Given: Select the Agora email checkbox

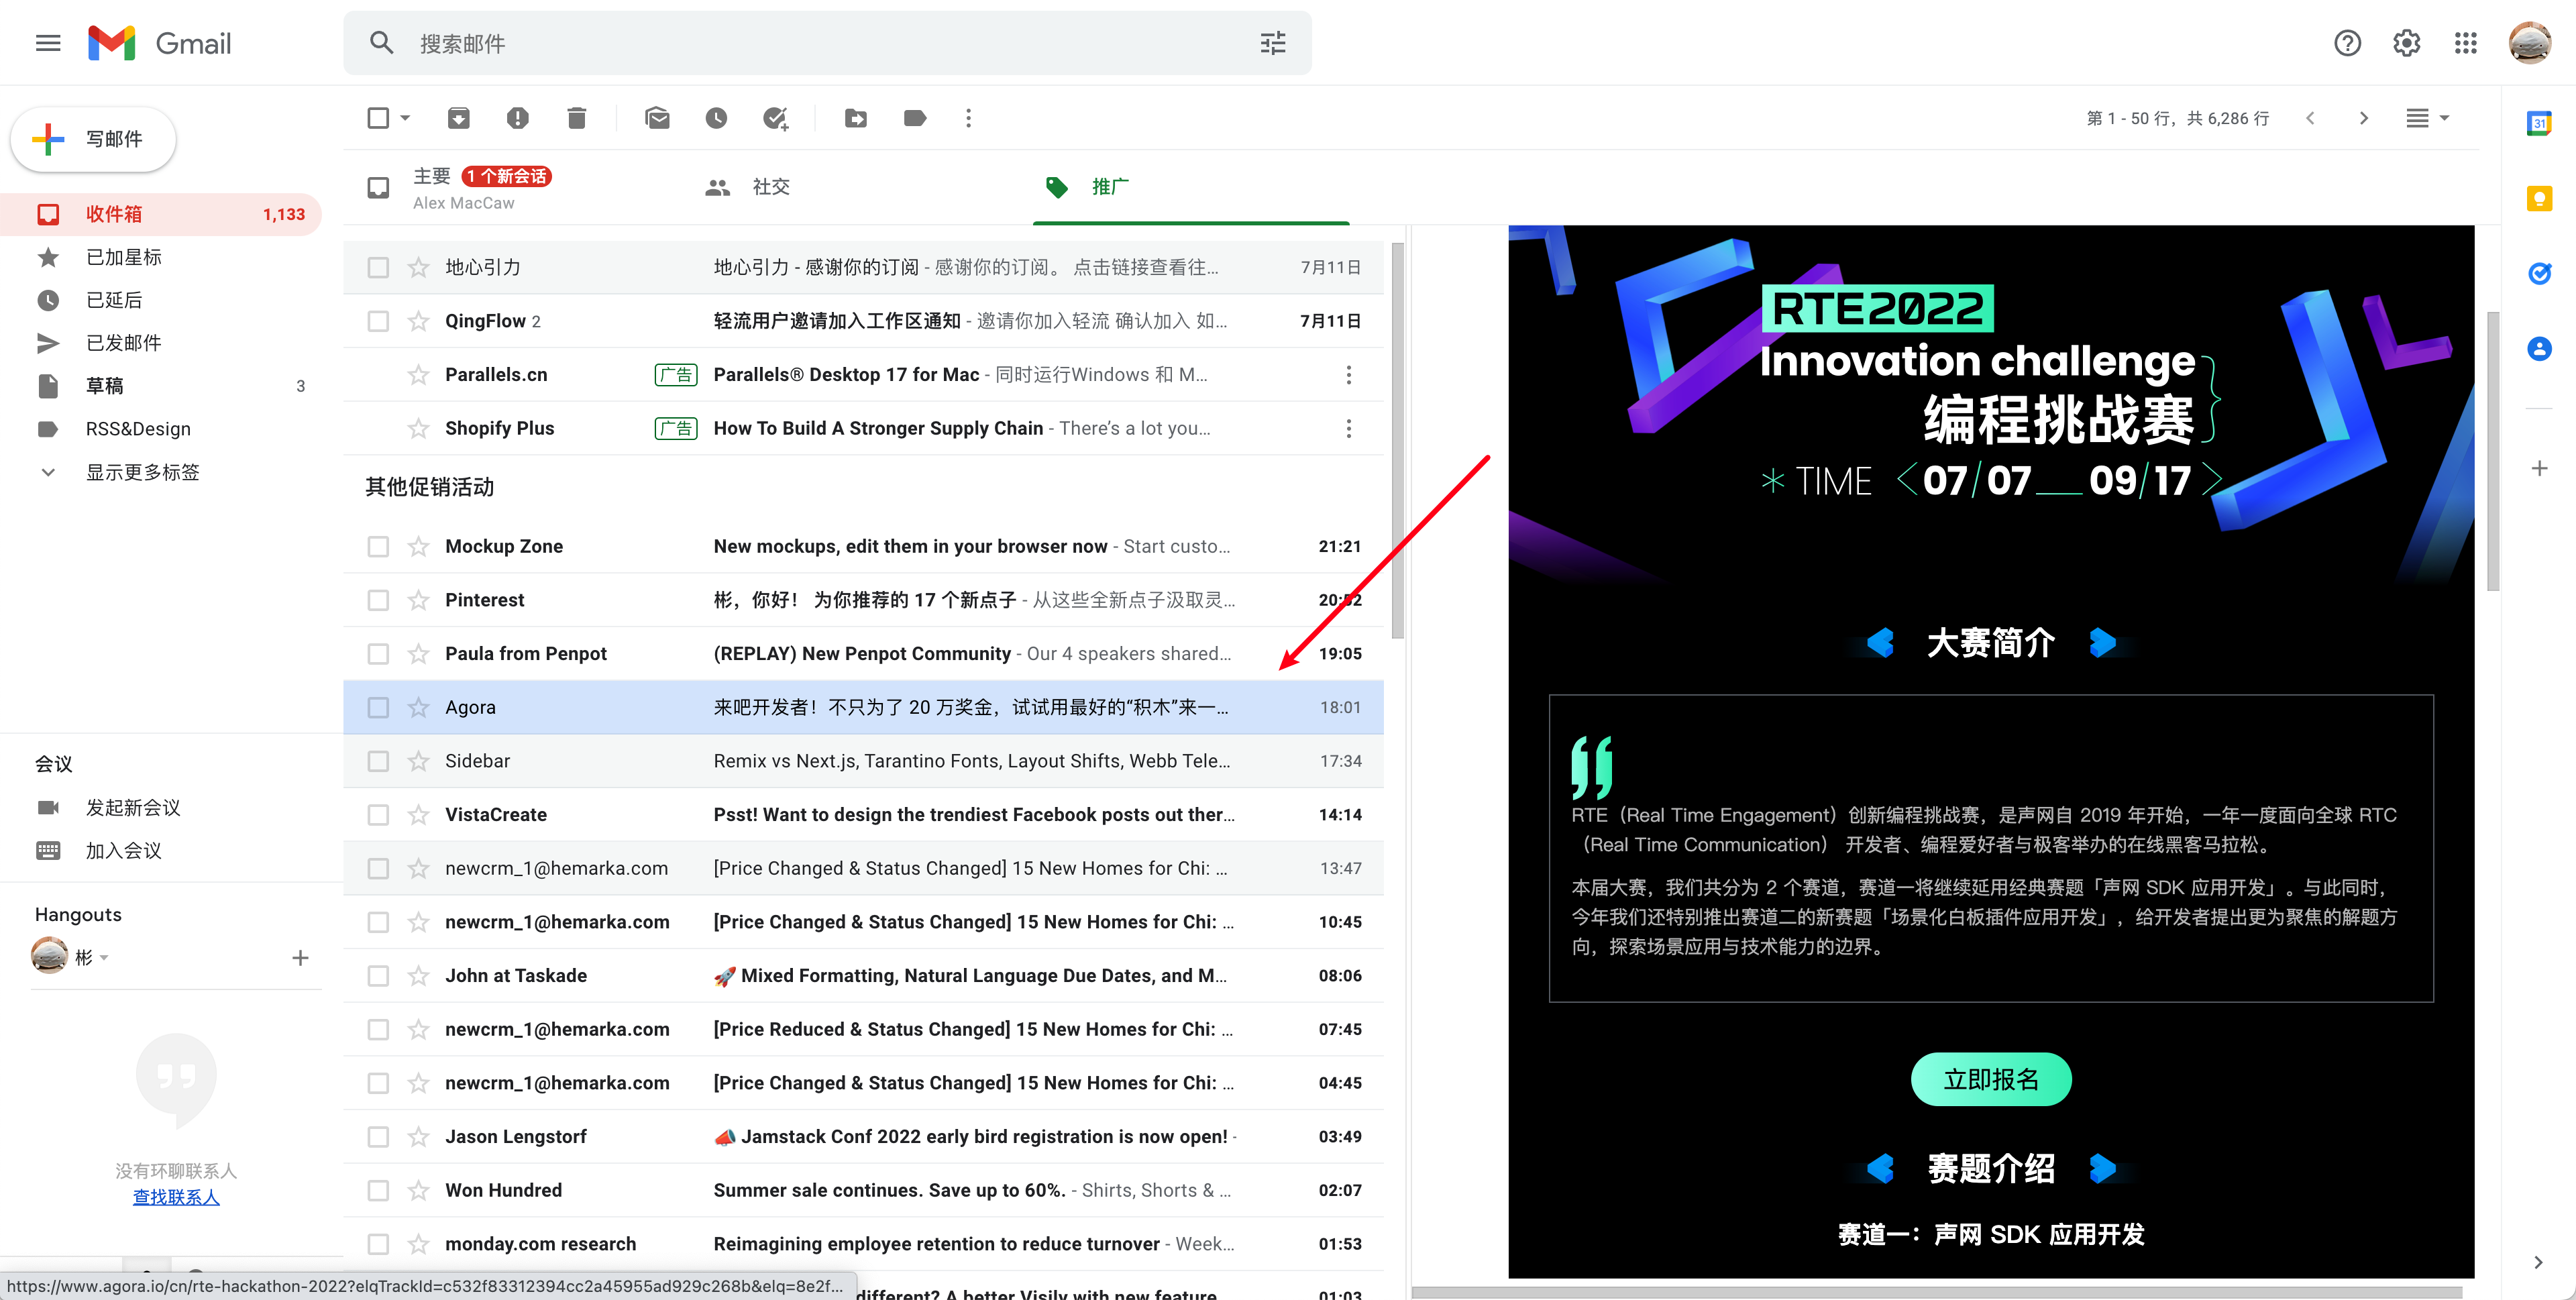Looking at the screenshot, I should (x=378, y=707).
